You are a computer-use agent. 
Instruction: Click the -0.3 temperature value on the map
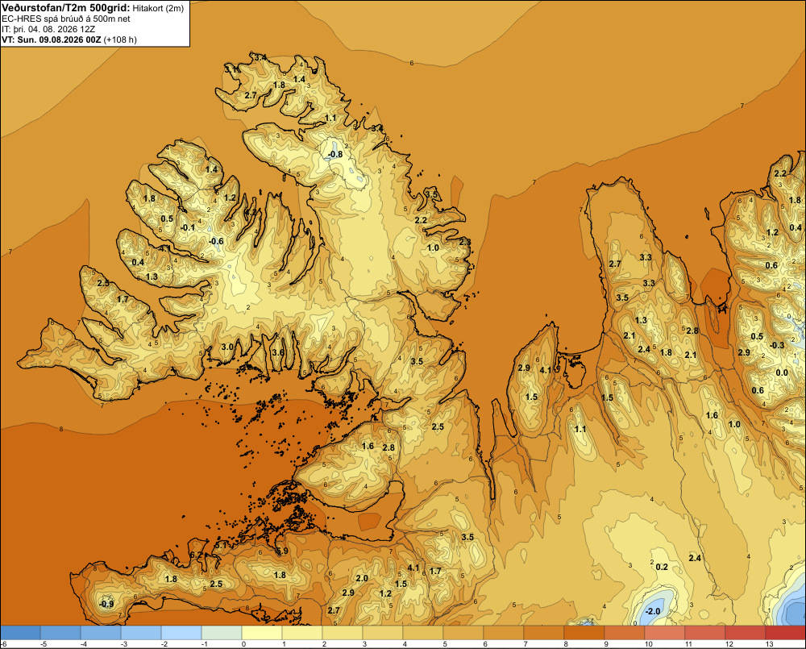coord(777,345)
